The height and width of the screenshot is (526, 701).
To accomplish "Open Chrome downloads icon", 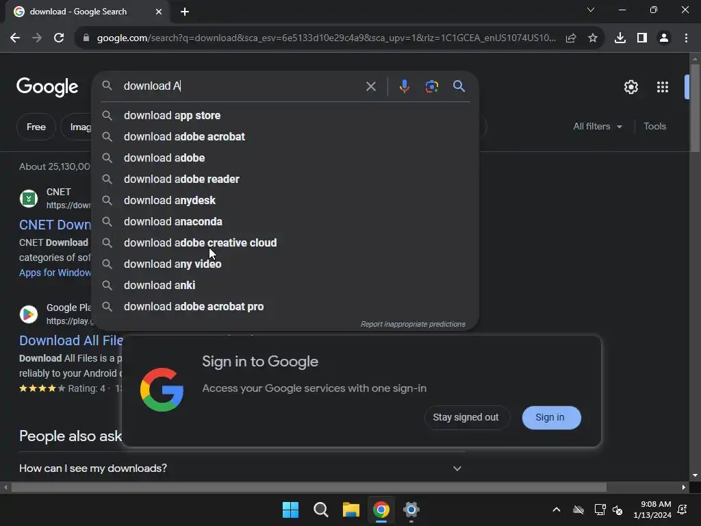I will 620,38.
